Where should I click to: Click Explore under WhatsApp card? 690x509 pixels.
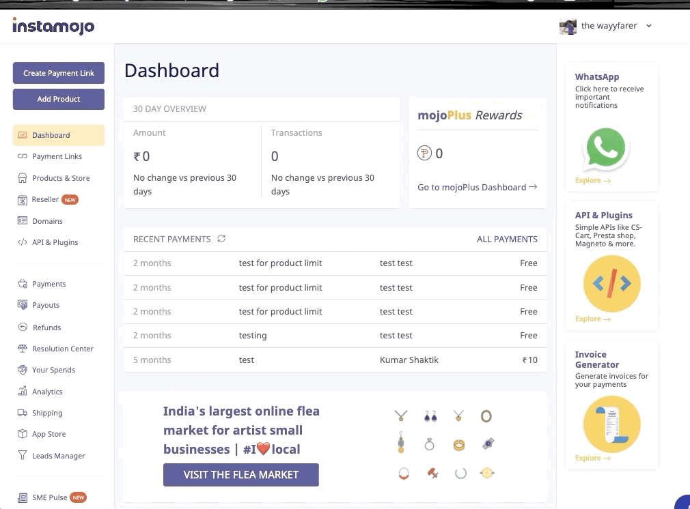[593, 180]
